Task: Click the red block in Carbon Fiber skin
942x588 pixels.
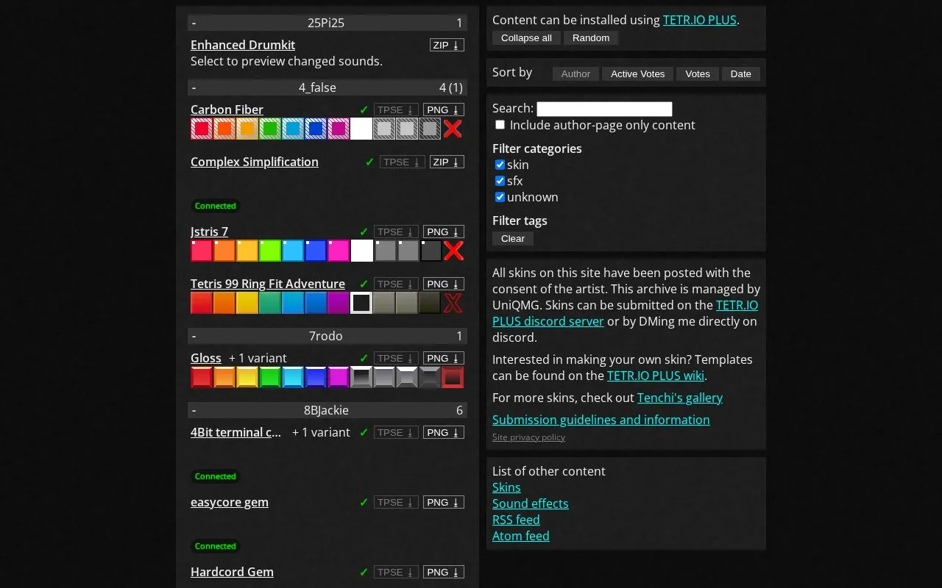Action: click(202, 129)
